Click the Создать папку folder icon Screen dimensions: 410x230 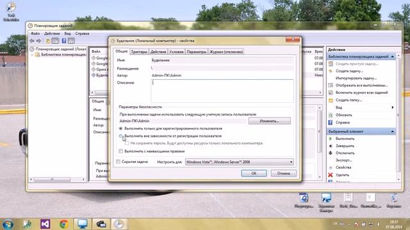coord(331,100)
